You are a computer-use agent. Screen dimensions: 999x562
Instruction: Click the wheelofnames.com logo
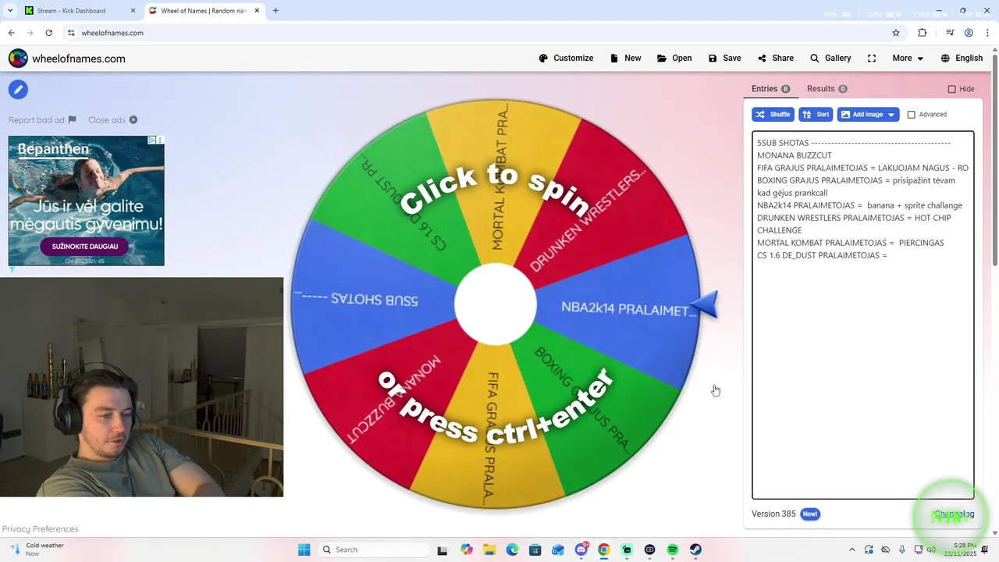click(67, 59)
